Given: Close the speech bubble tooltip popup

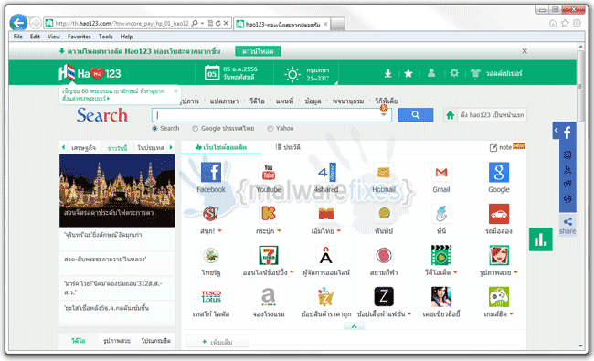Looking at the screenshot, I should pos(175,90).
